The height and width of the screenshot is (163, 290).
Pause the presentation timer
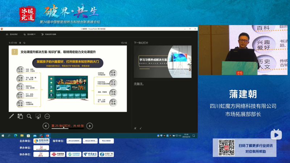point(20,43)
